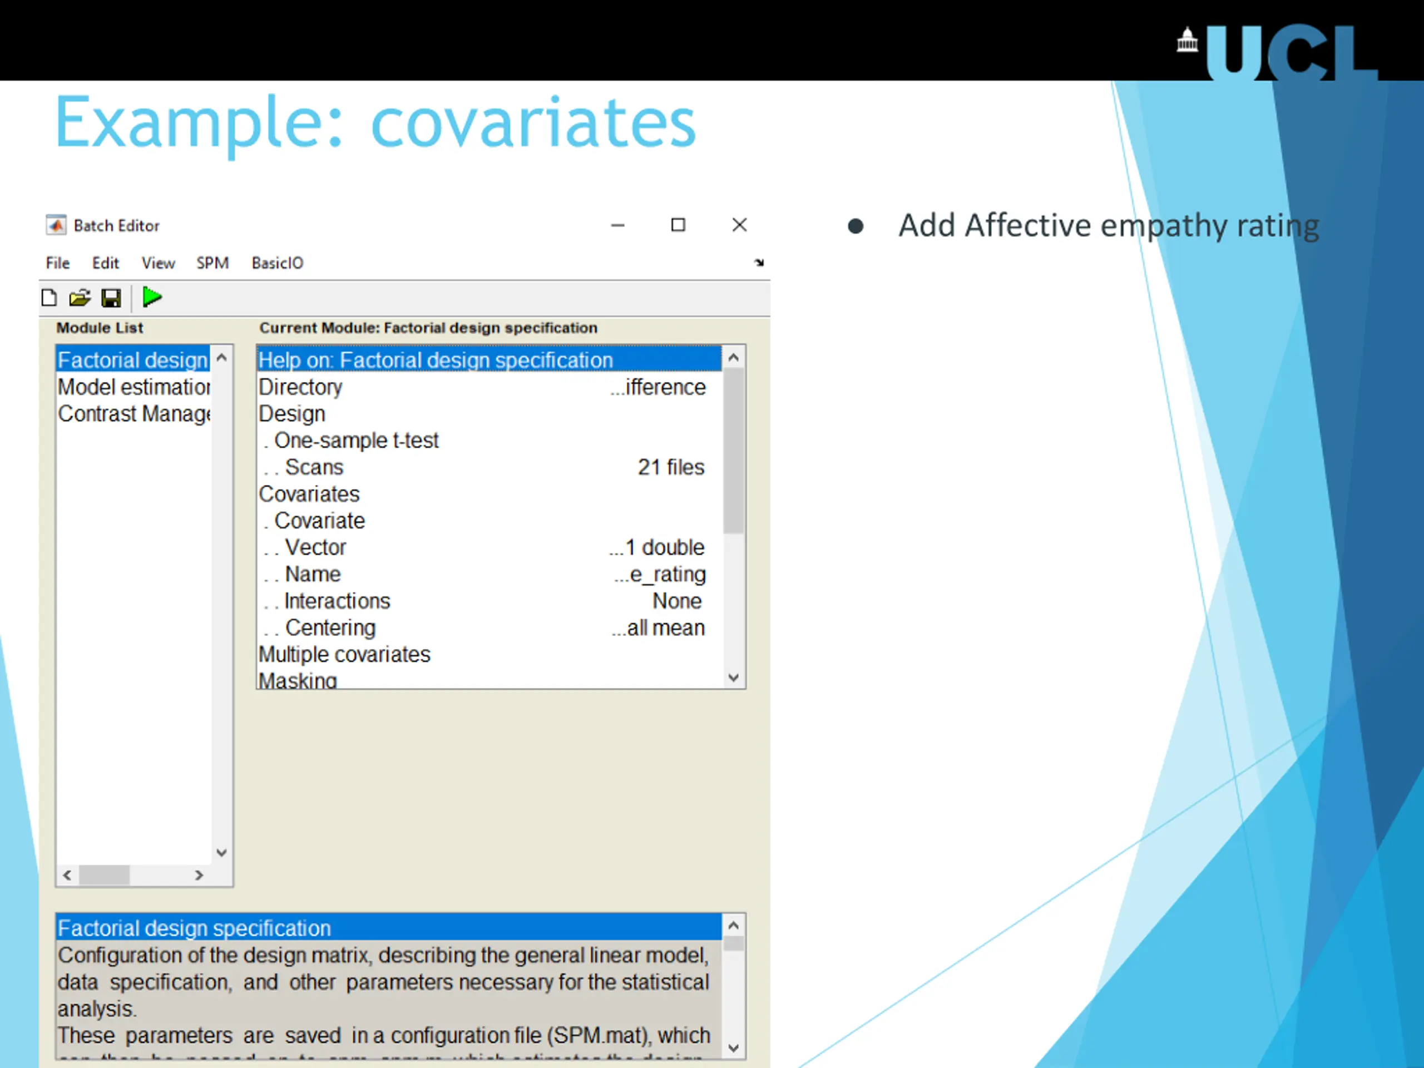
Task: Click up arrow of Module List scrollbar
Action: coord(221,357)
